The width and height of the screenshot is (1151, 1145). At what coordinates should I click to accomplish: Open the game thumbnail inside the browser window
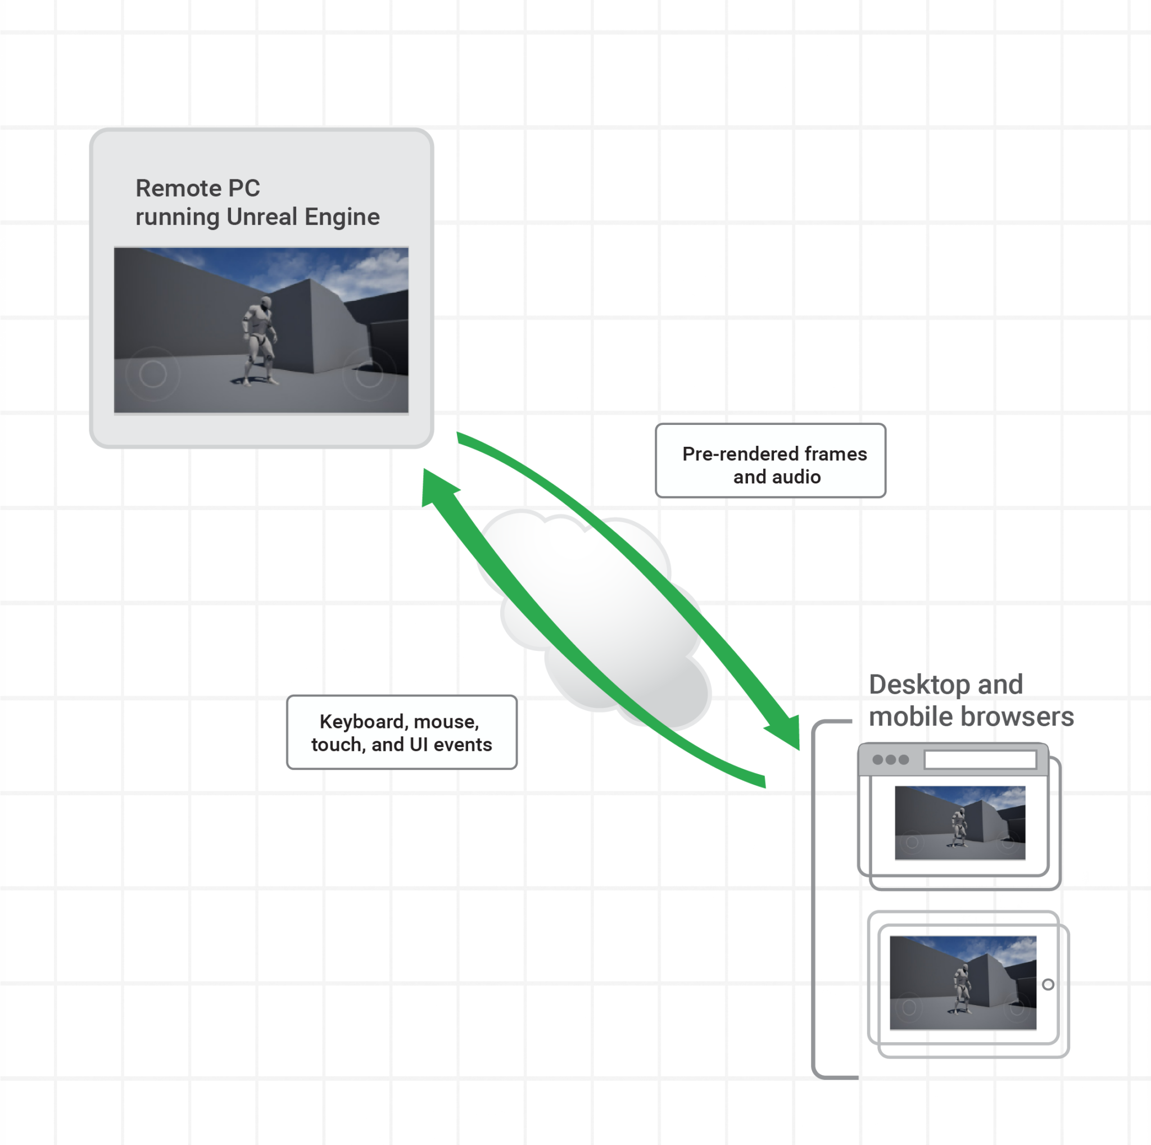click(960, 822)
